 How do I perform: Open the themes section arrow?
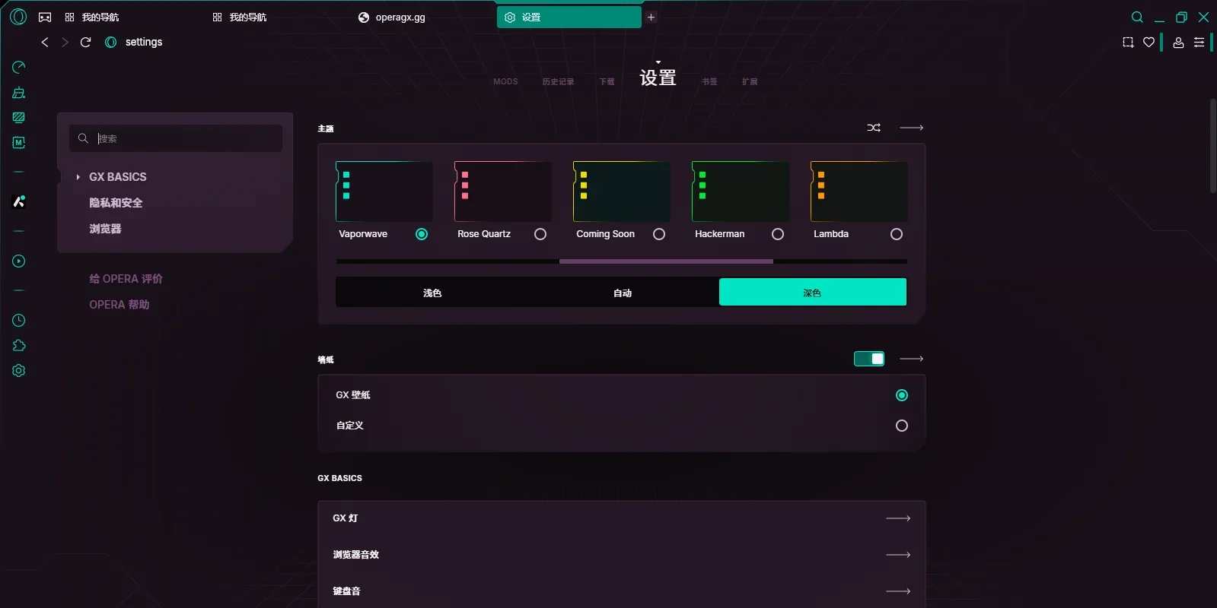912,128
